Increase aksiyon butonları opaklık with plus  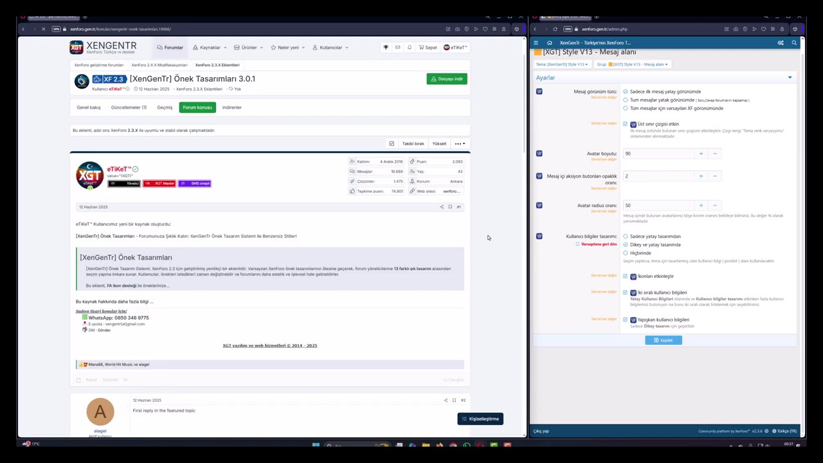(701, 176)
